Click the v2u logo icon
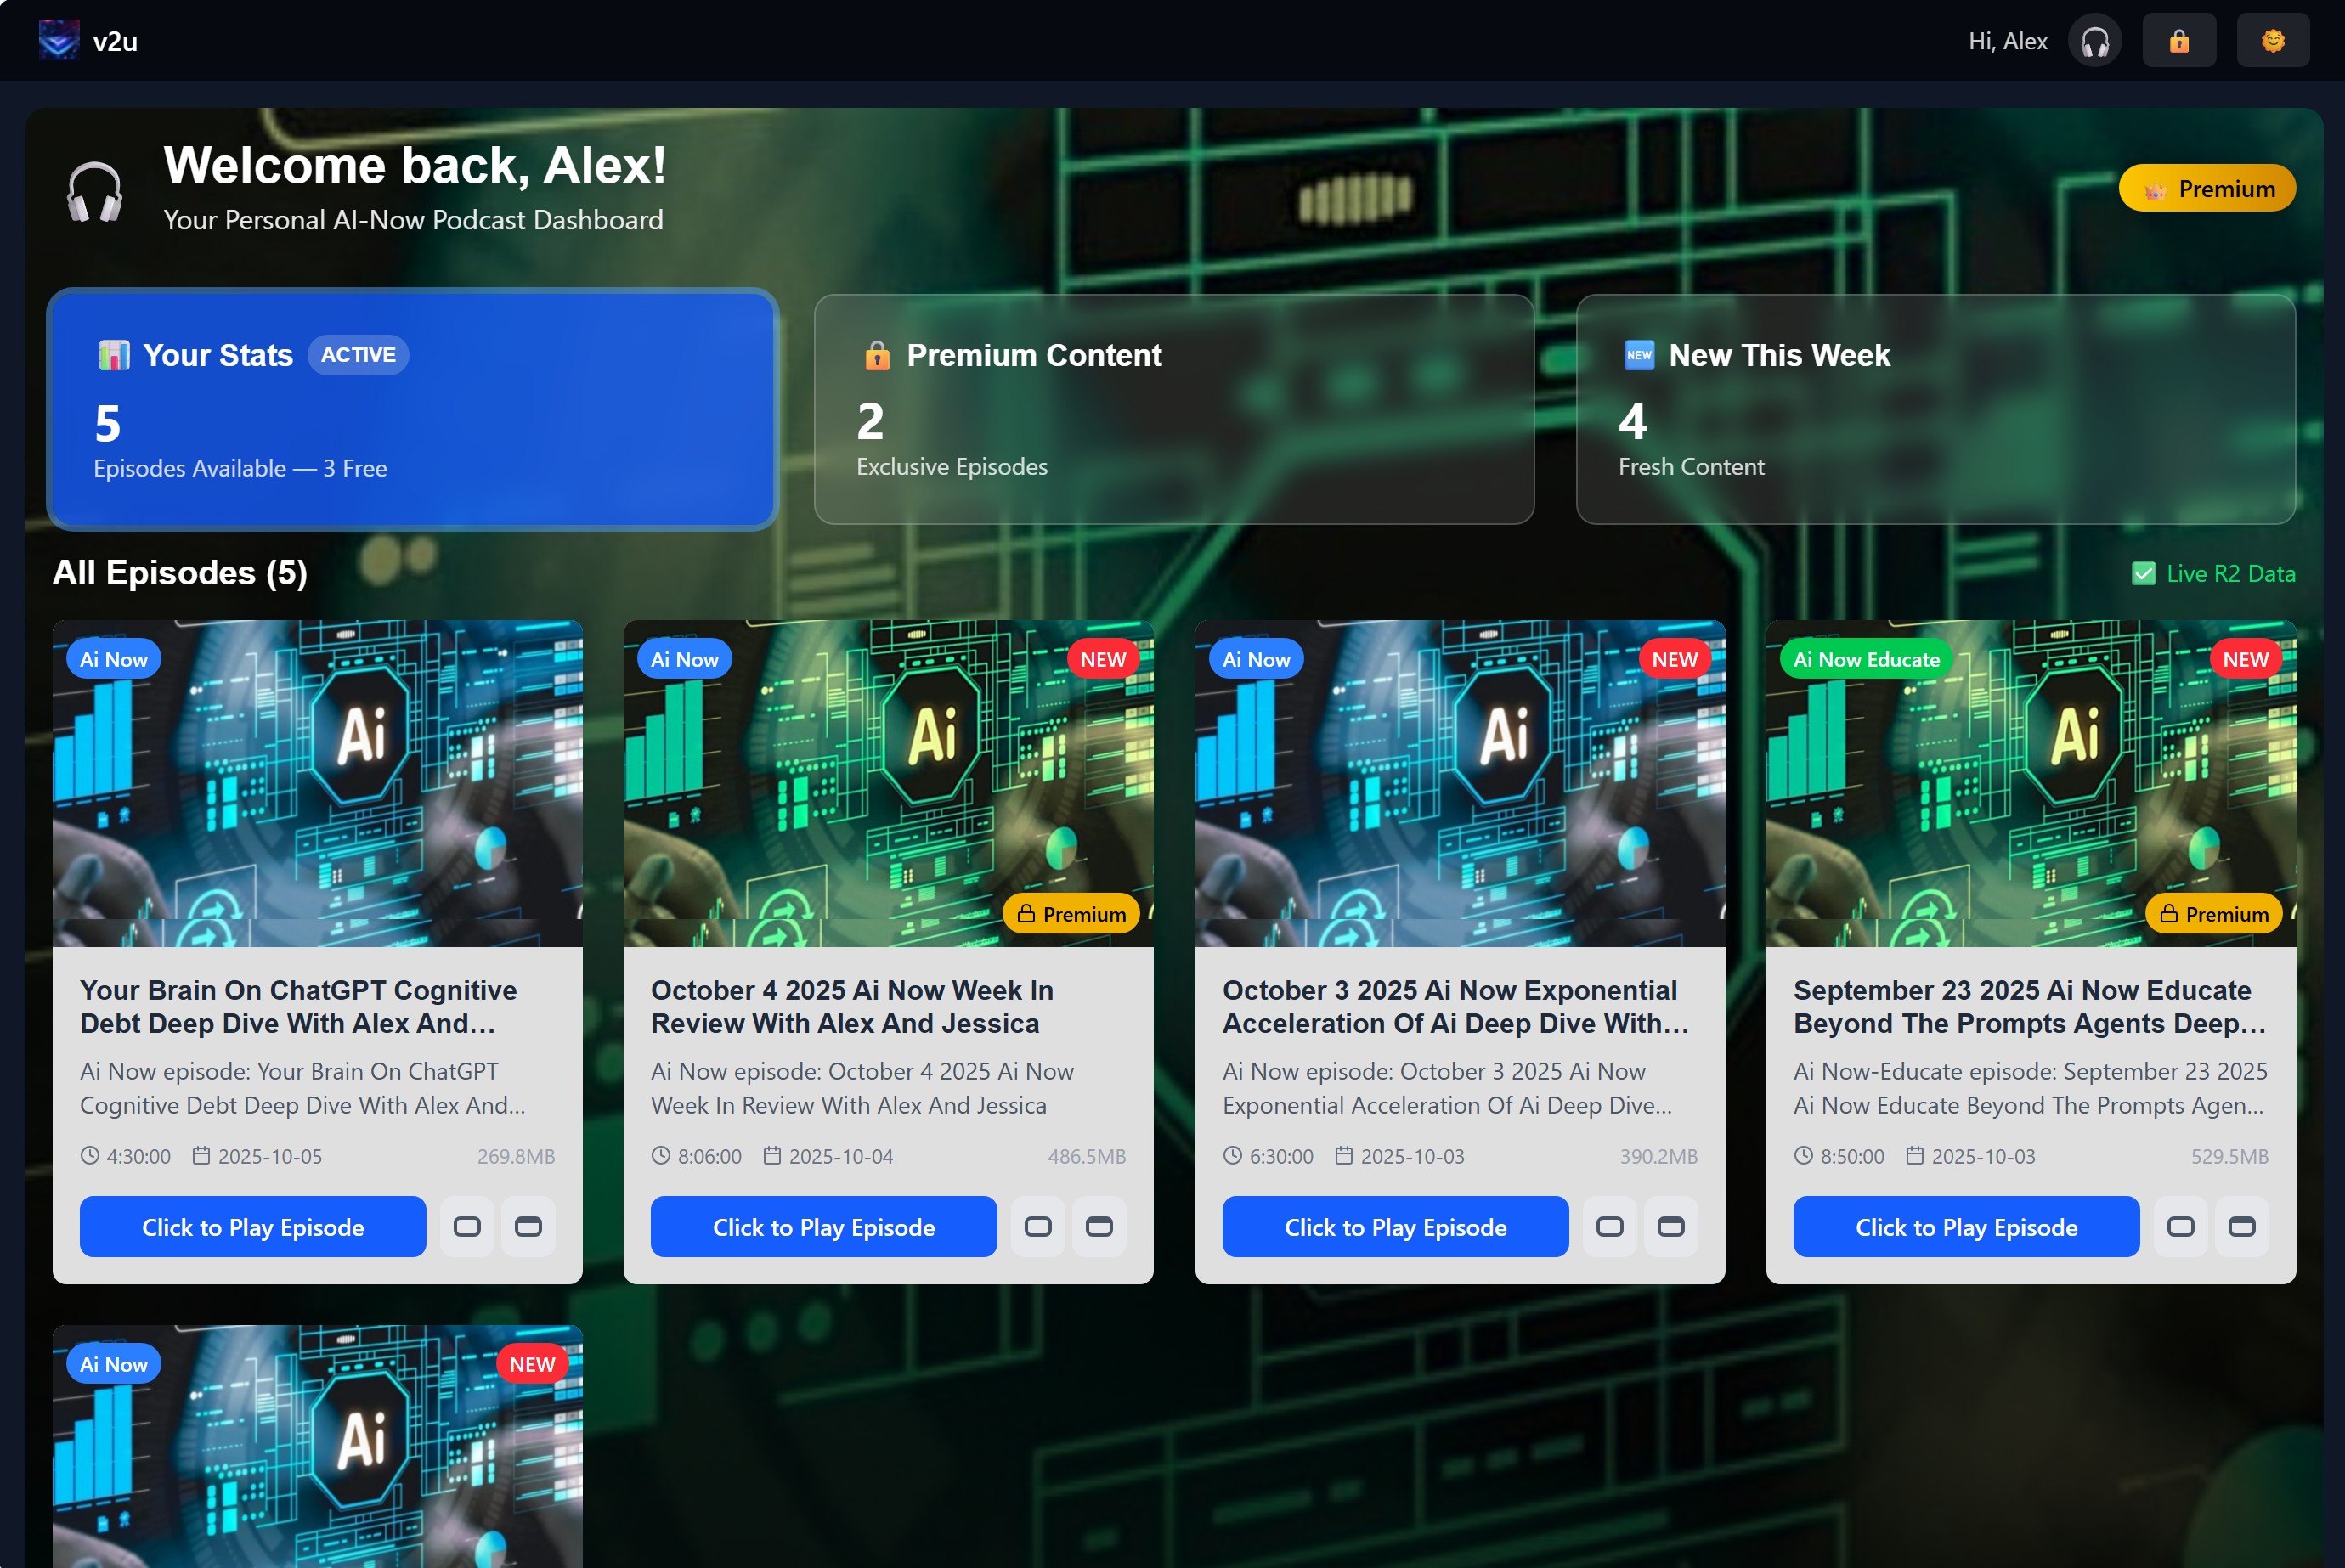 click(x=58, y=40)
